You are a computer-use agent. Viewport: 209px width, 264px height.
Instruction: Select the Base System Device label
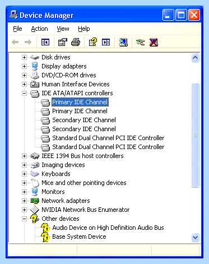point(79,237)
